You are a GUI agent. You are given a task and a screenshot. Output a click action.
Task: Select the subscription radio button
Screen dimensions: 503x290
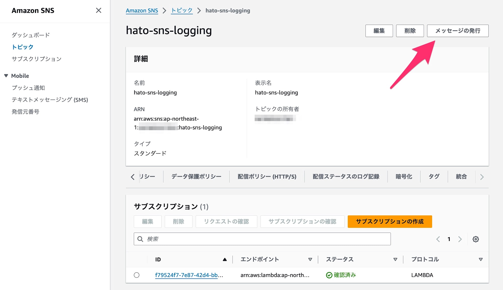[x=137, y=274]
